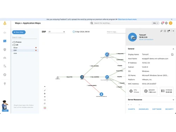
Task: Switch to the Anomalies tab
Action: (x=144, y=109)
